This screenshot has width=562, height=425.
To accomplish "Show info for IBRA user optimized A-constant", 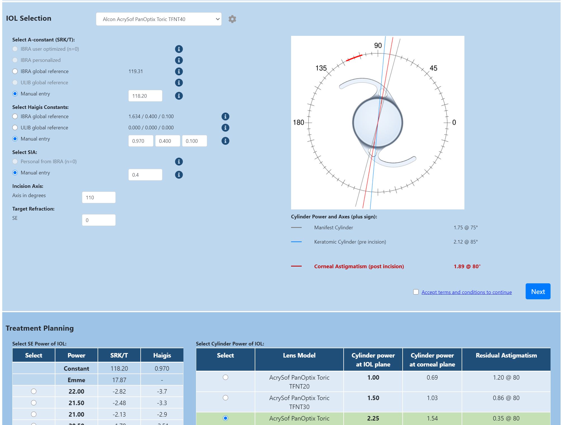I will [x=179, y=49].
